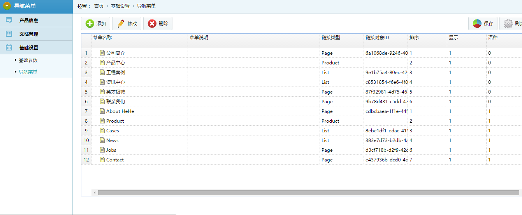Expand the 导航菜单 submenu arrow
Viewport: 522px width, 215px height.
16,72
